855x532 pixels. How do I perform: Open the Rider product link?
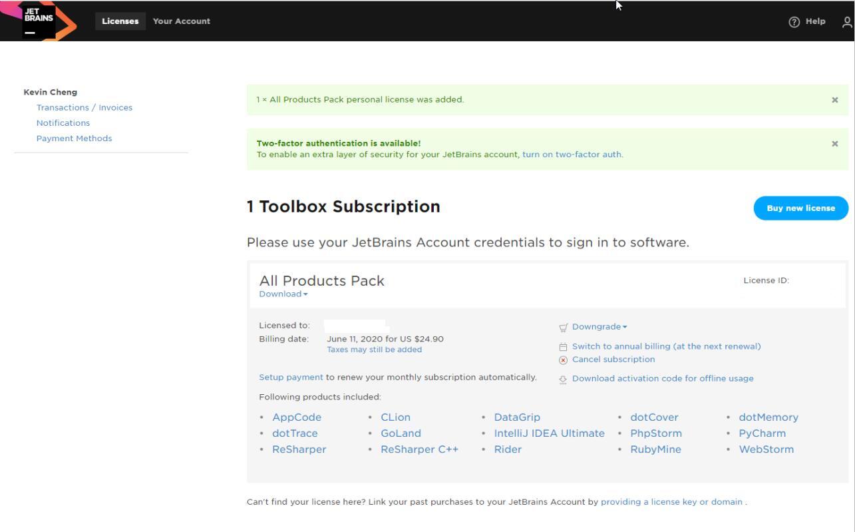508,449
